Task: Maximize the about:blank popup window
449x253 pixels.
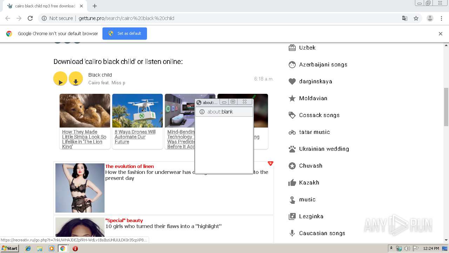Action: pyautogui.click(x=233, y=102)
